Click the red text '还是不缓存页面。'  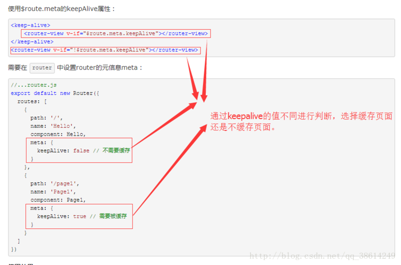[x=243, y=127]
